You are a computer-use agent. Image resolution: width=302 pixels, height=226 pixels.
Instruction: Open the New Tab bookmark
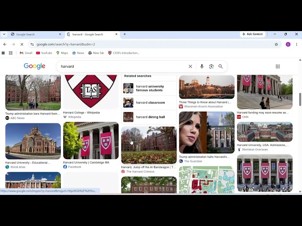point(96,53)
